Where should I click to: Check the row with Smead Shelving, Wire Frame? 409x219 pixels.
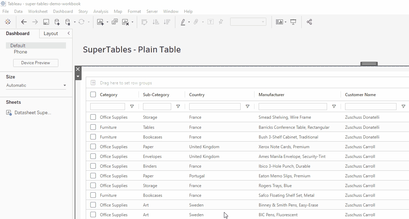point(93,117)
